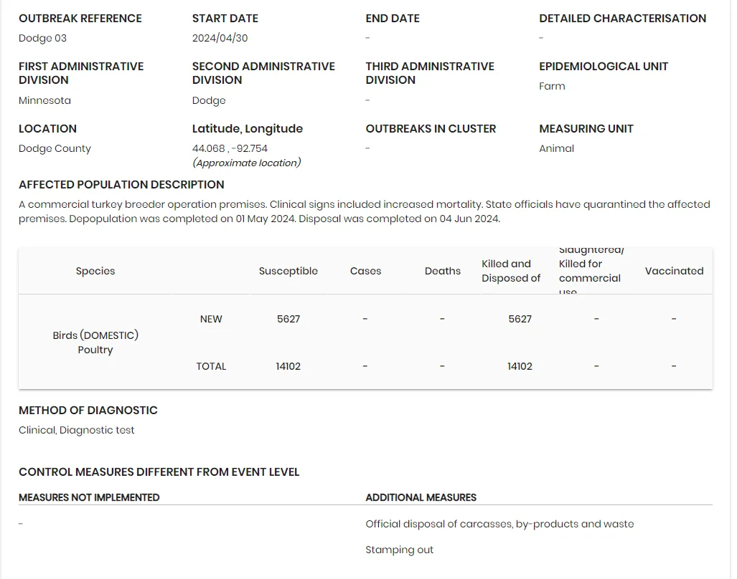The height and width of the screenshot is (579, 737).
Task: Click Official disposal of carcasses measure text
Action: [x=499, y=524]
